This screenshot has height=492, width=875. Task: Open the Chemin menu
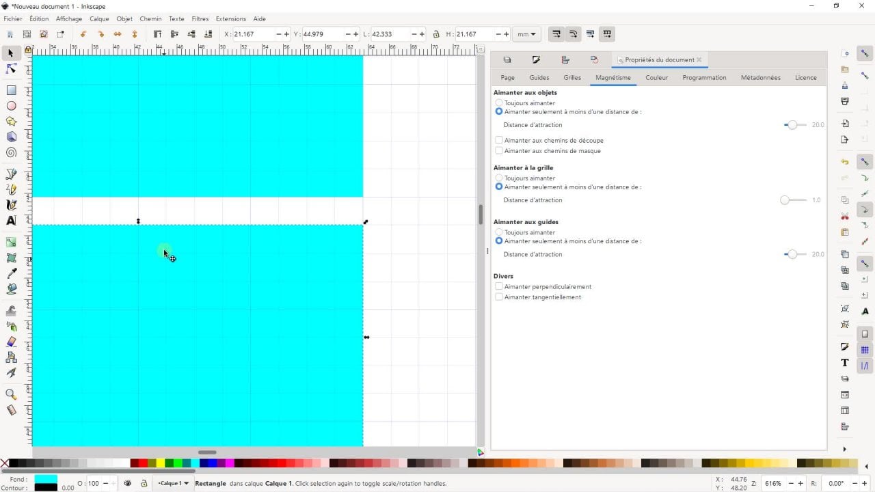pyautogui.click(x=150, y=19)
